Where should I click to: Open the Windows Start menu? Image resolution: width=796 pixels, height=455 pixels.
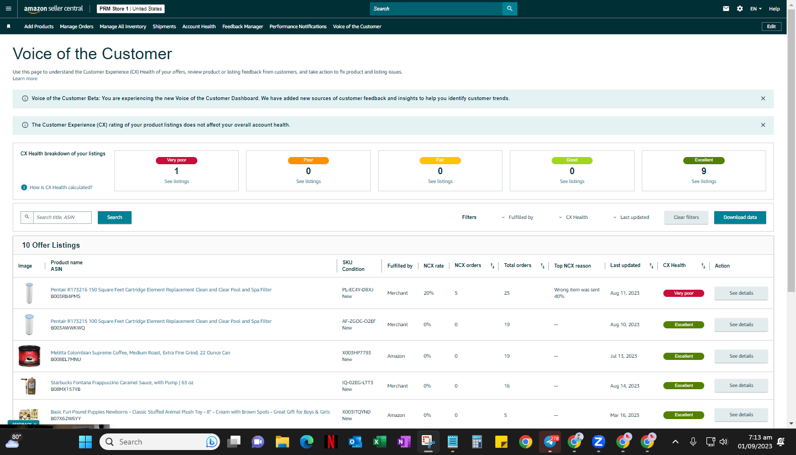(85, 442)
